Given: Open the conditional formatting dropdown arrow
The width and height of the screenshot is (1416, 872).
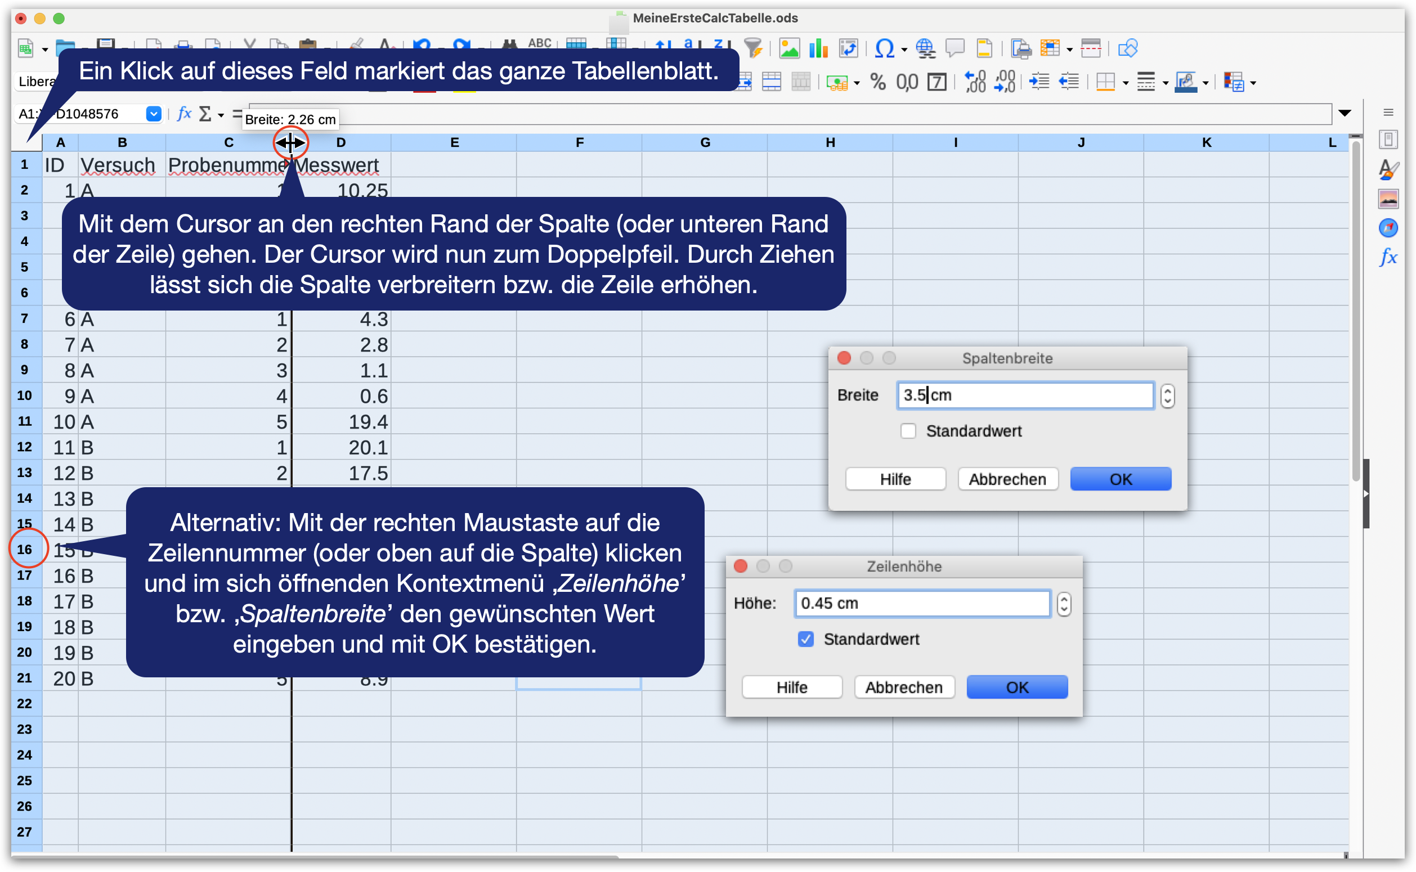Looking at the screenshot, I should [x=1252, y=83].
